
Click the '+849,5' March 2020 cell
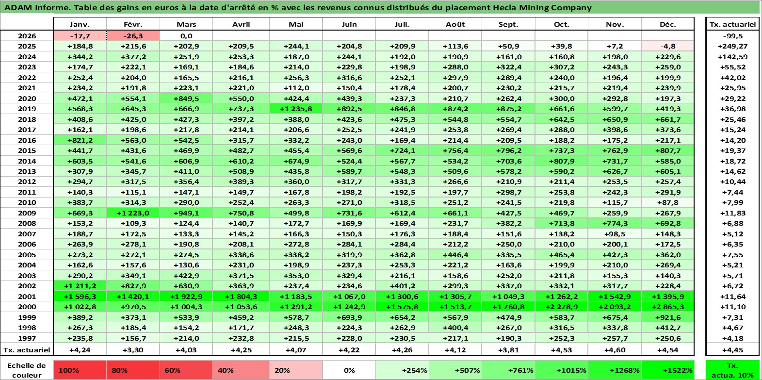coord(186,99)
